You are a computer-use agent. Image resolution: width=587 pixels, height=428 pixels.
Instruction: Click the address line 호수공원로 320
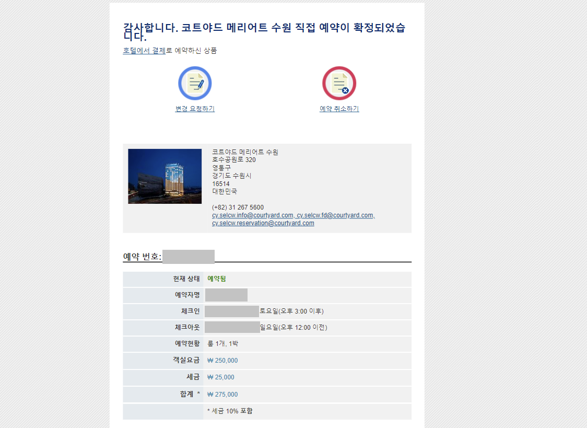tap(234, 160)
